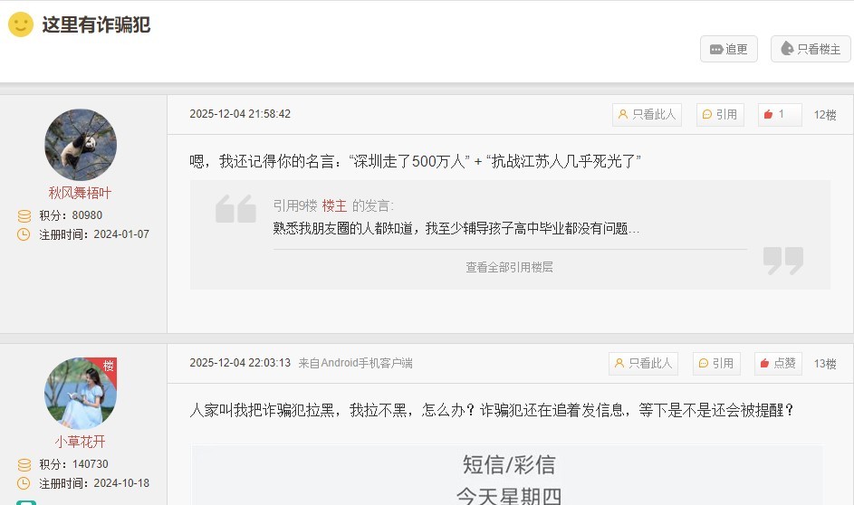Click the 追更 follow-updates button
The height and width of the screenshot is (505, 854).
click(728, 49)
